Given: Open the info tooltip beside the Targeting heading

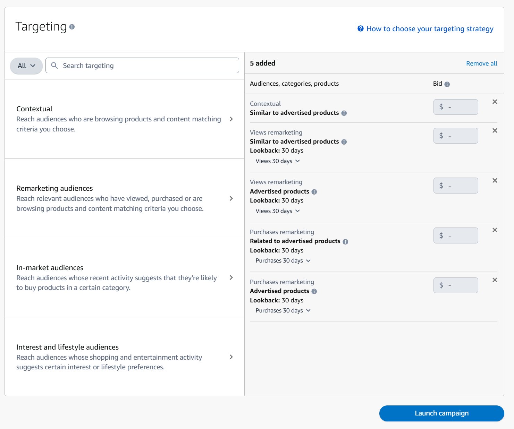Looking at the screenshot, I should (x=72, y=26).
